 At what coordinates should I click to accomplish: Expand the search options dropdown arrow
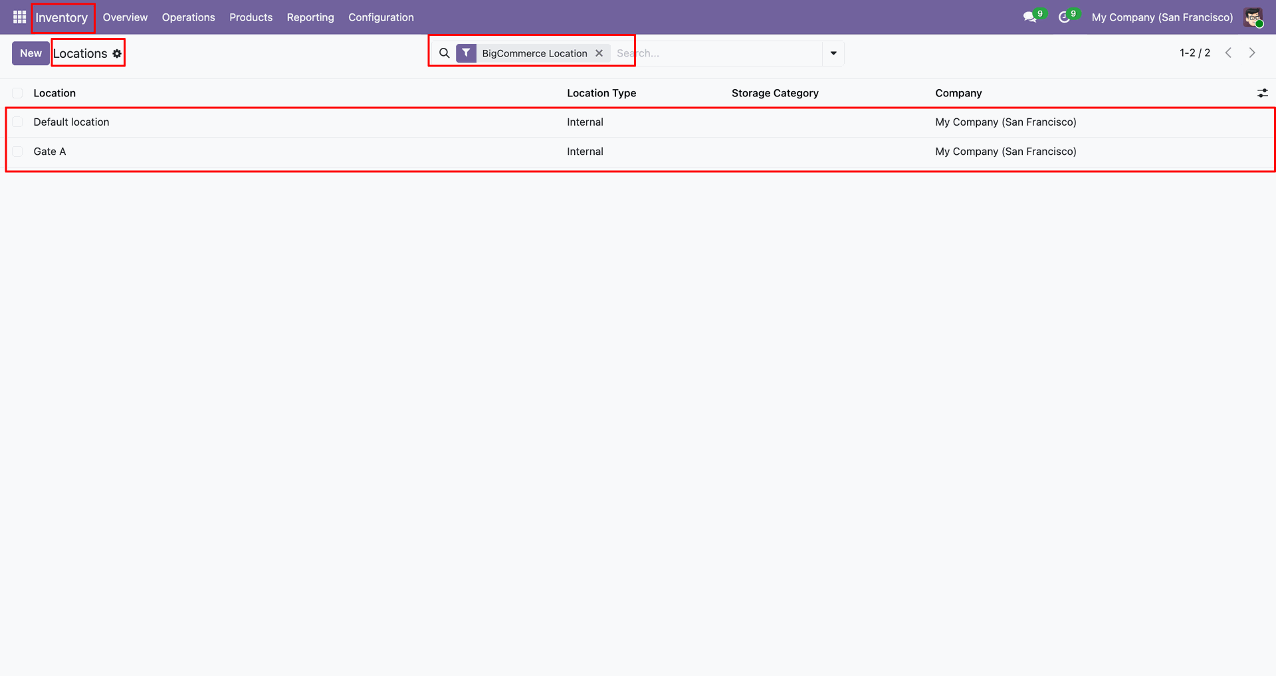833,53
